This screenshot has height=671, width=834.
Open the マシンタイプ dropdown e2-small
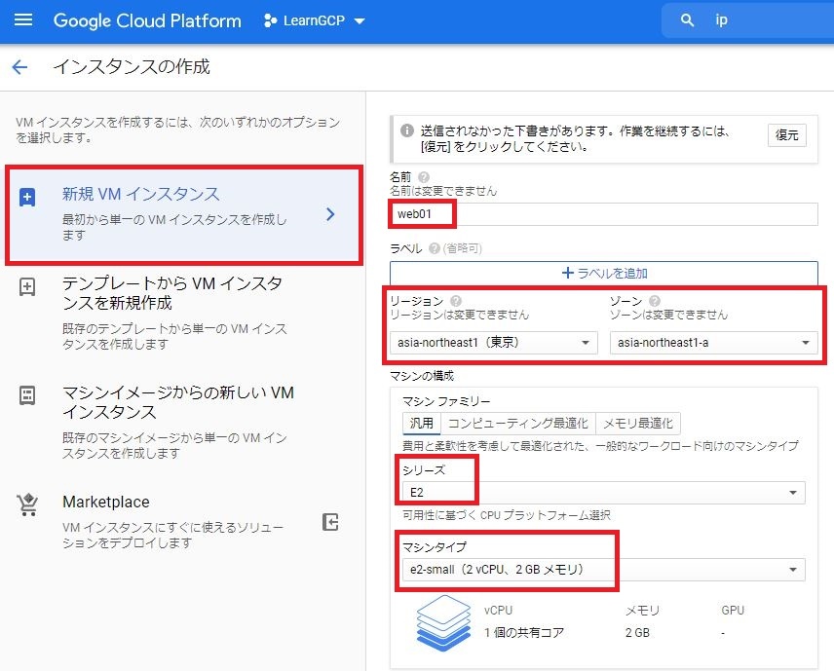click(x=604, y=570)
